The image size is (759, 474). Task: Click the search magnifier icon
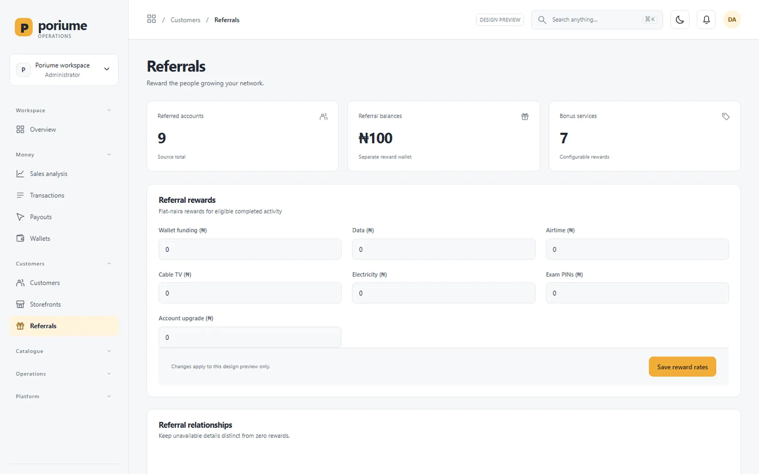(x=542, y=19)
